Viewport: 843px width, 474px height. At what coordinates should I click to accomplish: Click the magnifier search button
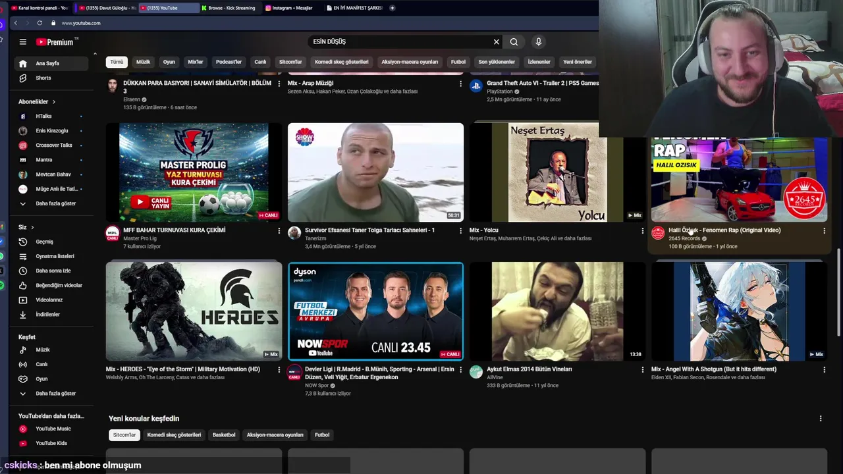click(514, 41)
